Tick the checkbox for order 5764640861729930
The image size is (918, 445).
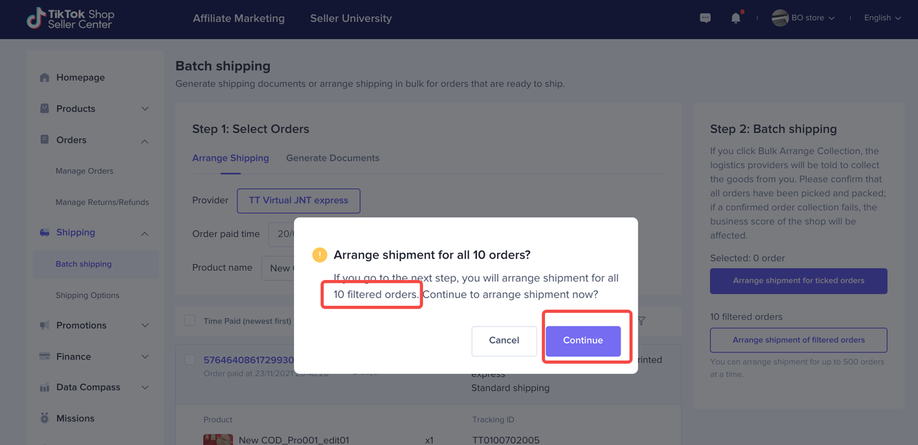click(x=190, y=360)
